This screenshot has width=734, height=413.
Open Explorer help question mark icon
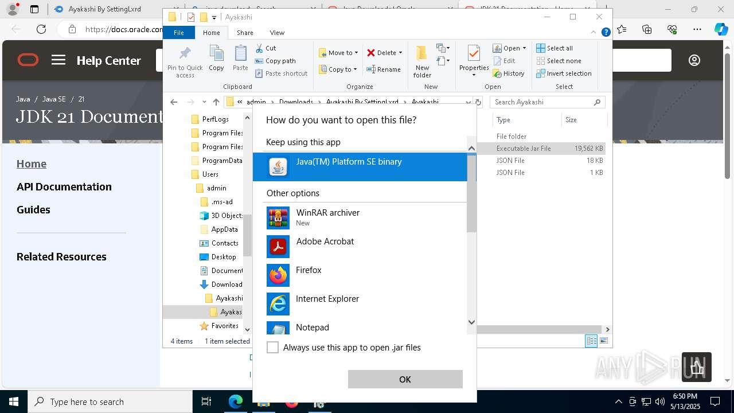pyautogui.click(x=606, y=33)
